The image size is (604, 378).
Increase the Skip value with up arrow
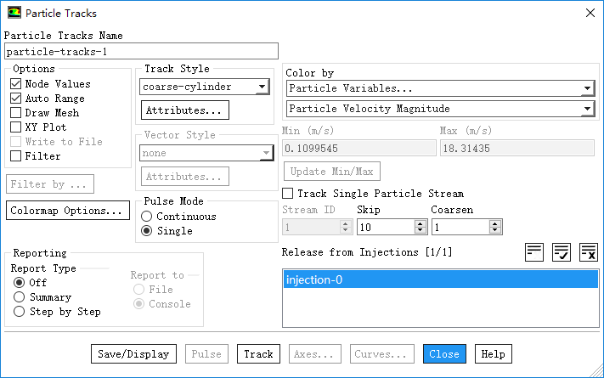420,223
